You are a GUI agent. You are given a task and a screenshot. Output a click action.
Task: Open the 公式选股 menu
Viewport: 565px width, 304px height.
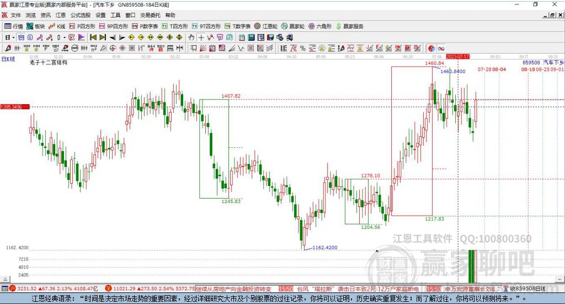80,15
